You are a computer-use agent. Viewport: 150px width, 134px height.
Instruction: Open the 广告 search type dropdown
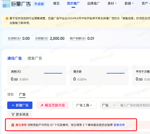click(109, 105)
